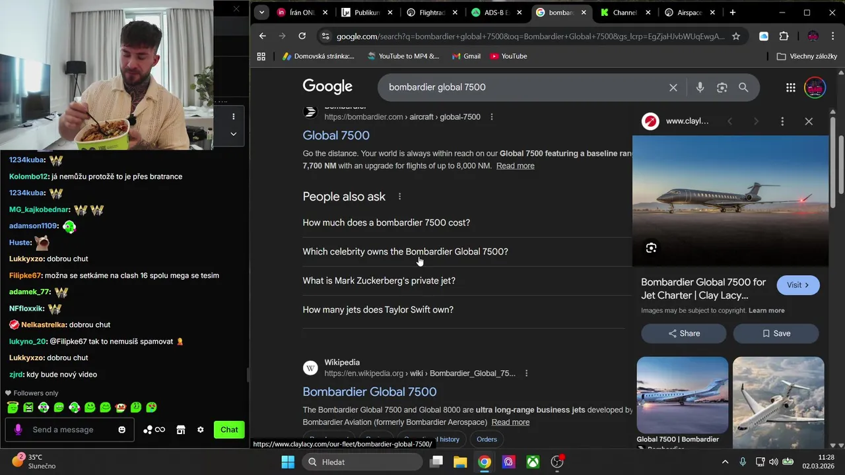Open Gmail bookmark
Viewport: 845px width, 475px height.
point(466,56)
